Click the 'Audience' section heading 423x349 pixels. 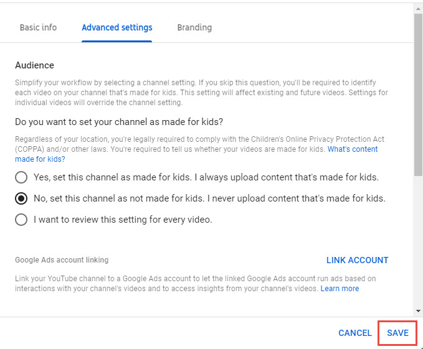click(x=34, y=65)
